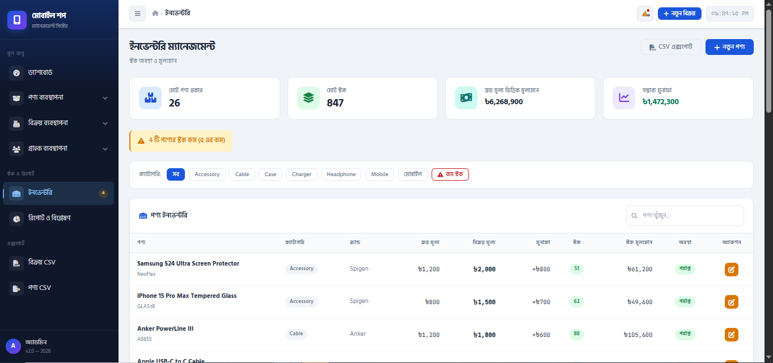This screenshot has height=363, width=773.
Task: Click the নতুন পণ্য button
Action: pyautogui.click(x=729, y=47)
